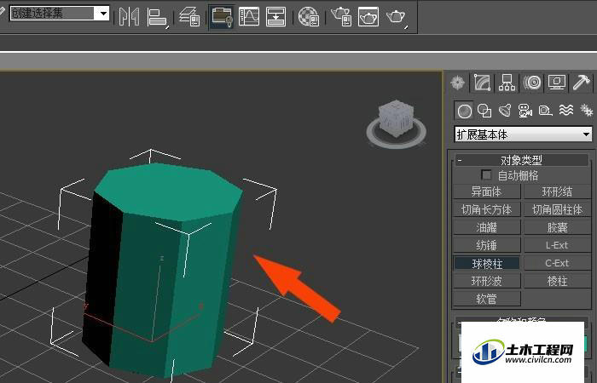
Task: Enable the 自动栅格 checkbox
Action: 486,175
